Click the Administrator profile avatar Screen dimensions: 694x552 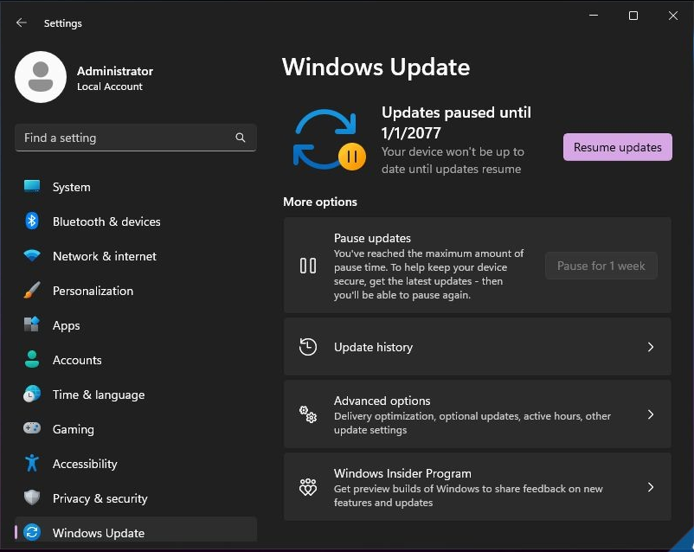[41, 77]
